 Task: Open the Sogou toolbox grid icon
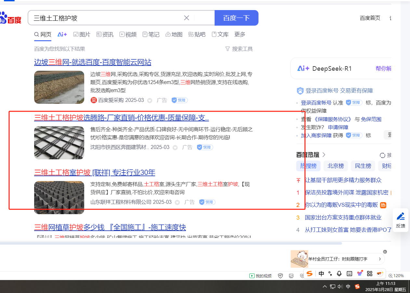click(369, 274)
